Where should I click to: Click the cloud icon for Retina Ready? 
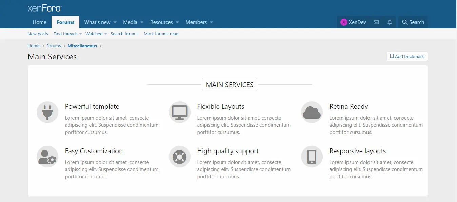pos(312,112)
